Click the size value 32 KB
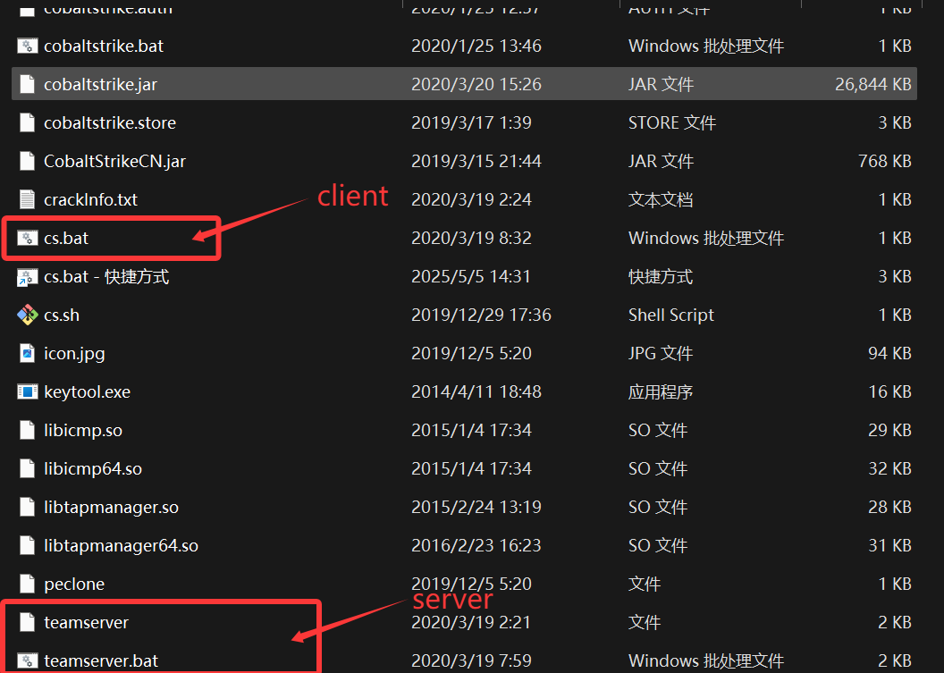 click(x=889, y=469)
